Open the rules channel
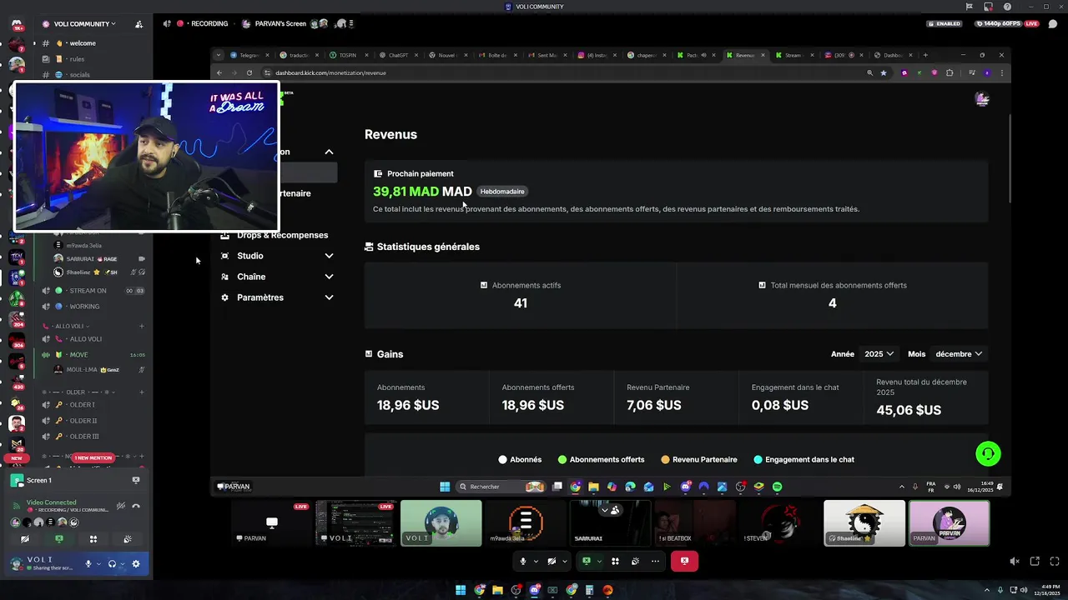Screen dimensions: 1068x600 click(x=77, y=59)
